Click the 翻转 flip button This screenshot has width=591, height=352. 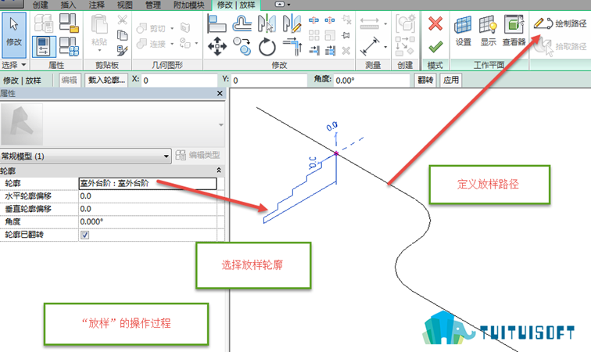425,80
